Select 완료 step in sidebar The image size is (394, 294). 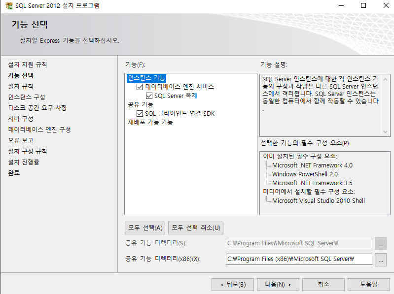click(14, 173)
